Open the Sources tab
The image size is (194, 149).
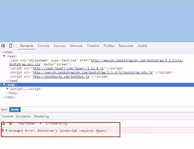tap(59, 46)
